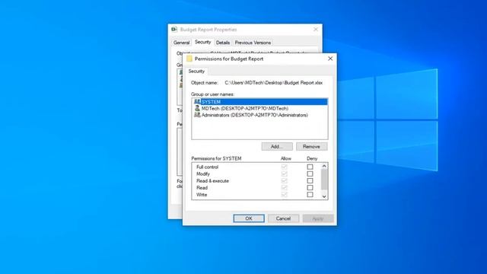The height and width of the screenshot is (274, 487).
Task: Toggle Allow checkbox for Modify
Action: click(x=284, y=174)
